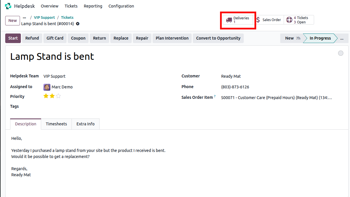This screenshot has width=350, height=197.
Task: Open the Helpdesk Team dropdown field
Action: click(110, 76)
